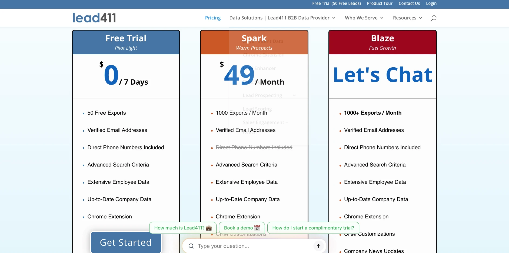Open the site search magnifier icon
The width and height of the screenshot is (509, 253).
(433, 18)
